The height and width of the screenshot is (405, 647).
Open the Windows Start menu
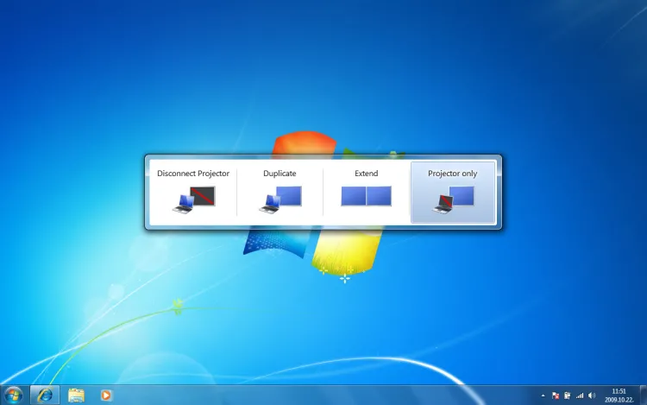click(x=14, y=396)
